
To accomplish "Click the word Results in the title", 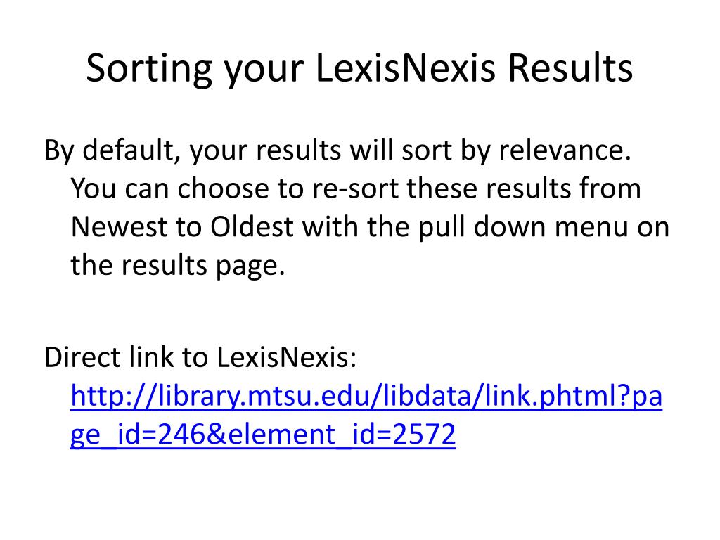I will [x=570, y=68].
